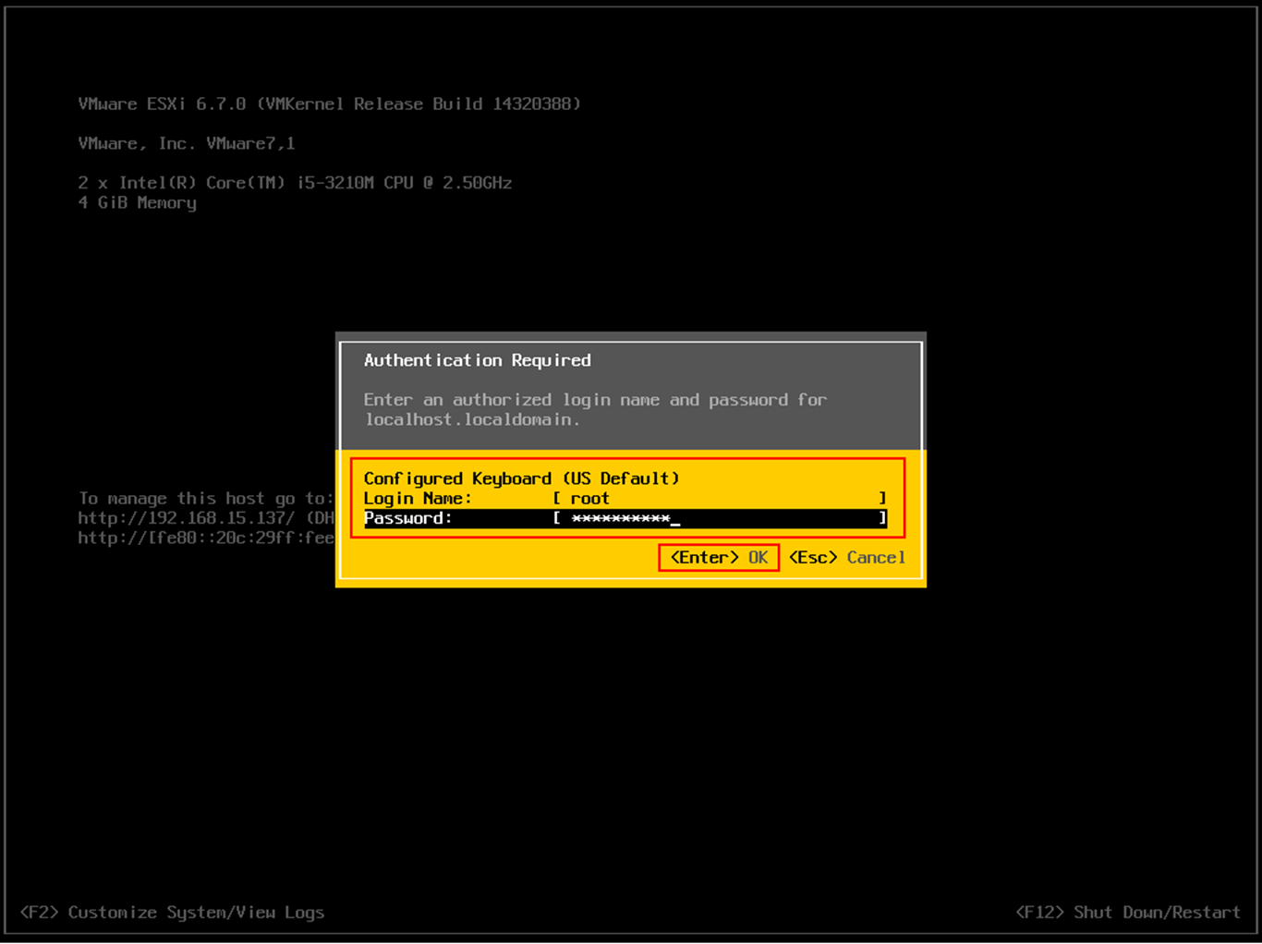The image size is (1262, 944).
Task: Click the Intel Core i5-3210M CPU line
Action: click(x=295, y=183)
